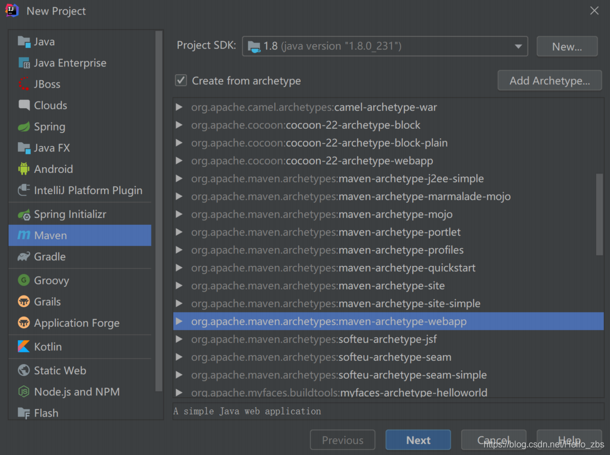Select maven-archetype-profiles archetype row

[x=388, y=250]
